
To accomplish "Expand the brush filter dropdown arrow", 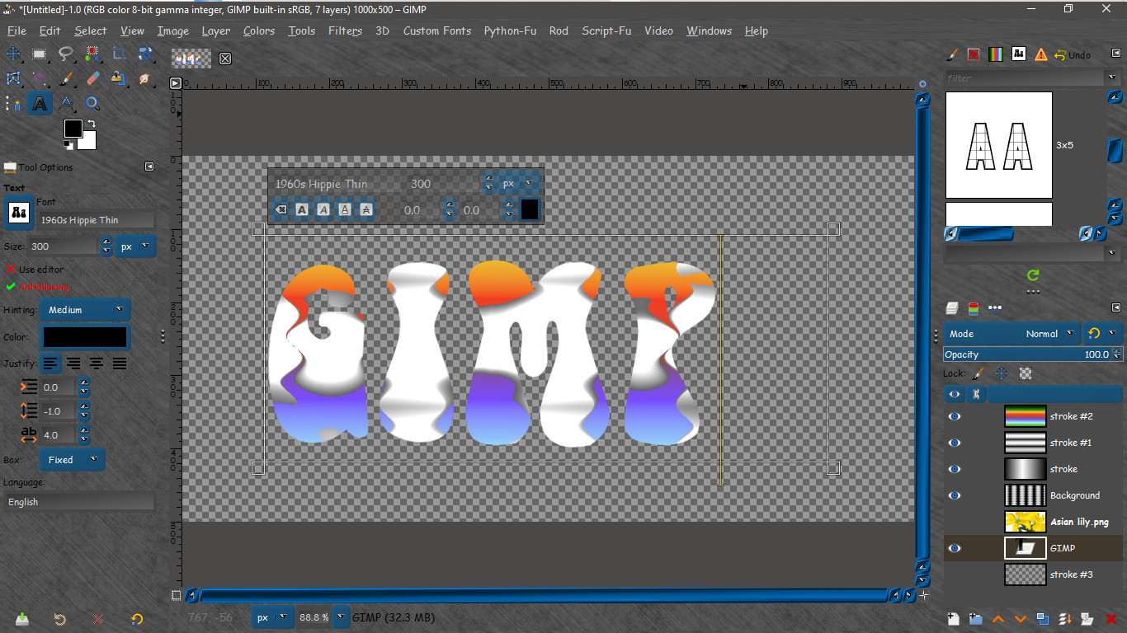I will pos(1111,78).
